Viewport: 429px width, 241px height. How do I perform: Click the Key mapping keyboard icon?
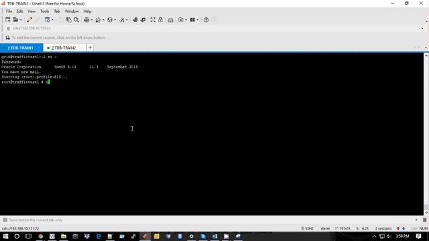point(170,20)
